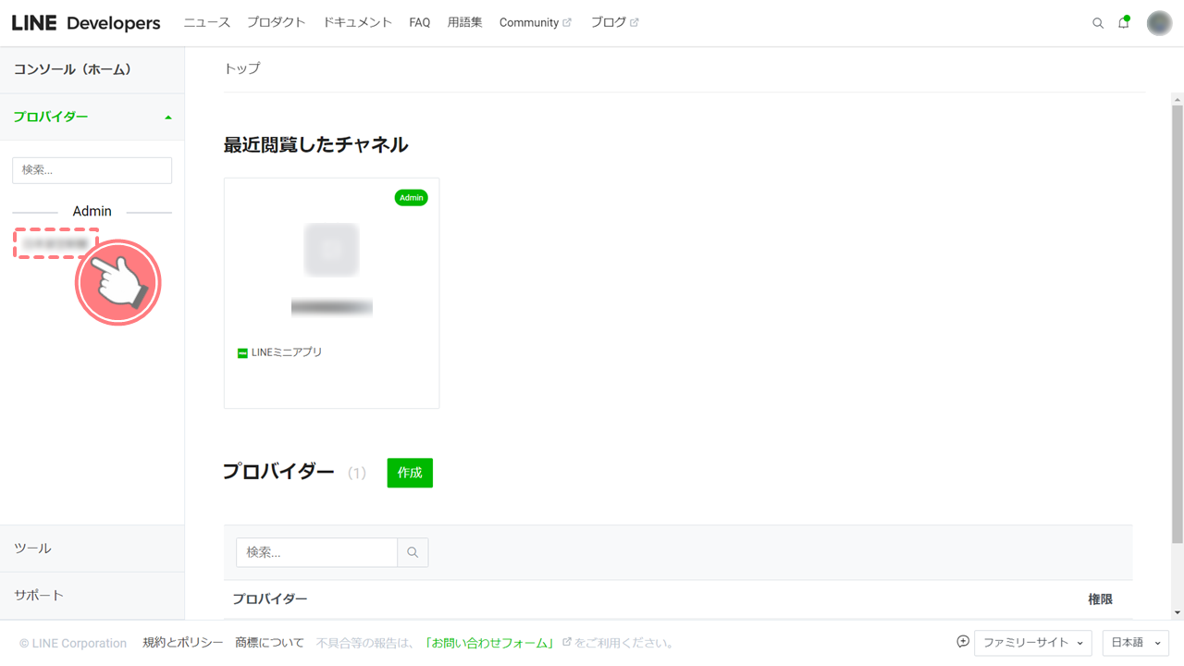Open the 商標について footer link
1184x666 pixels.
269,643
